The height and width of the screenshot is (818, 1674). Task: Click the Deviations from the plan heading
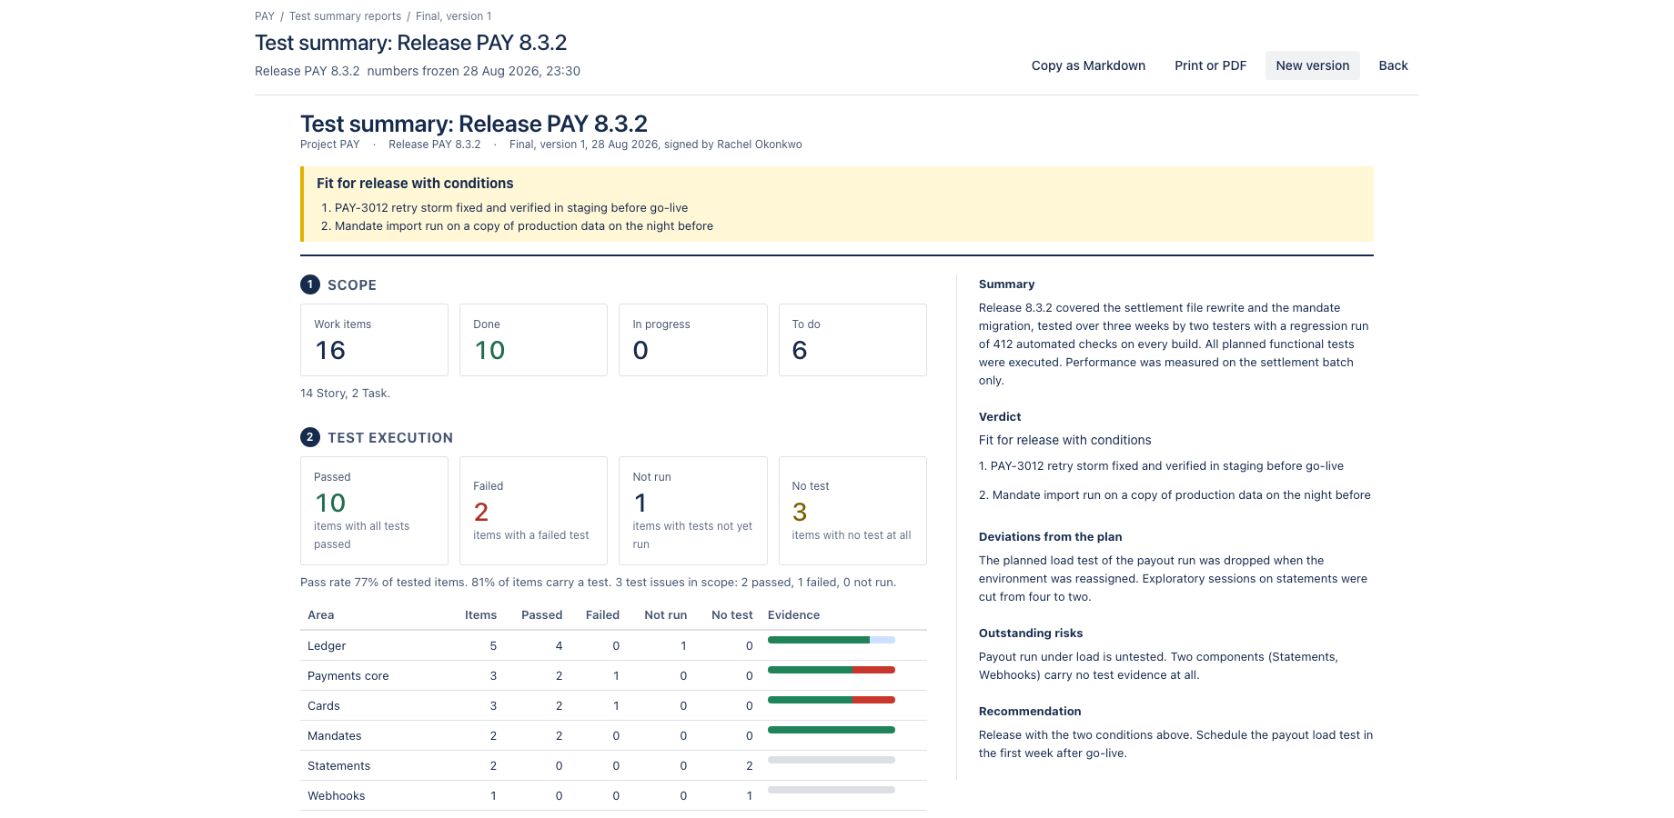point(1050,537)
